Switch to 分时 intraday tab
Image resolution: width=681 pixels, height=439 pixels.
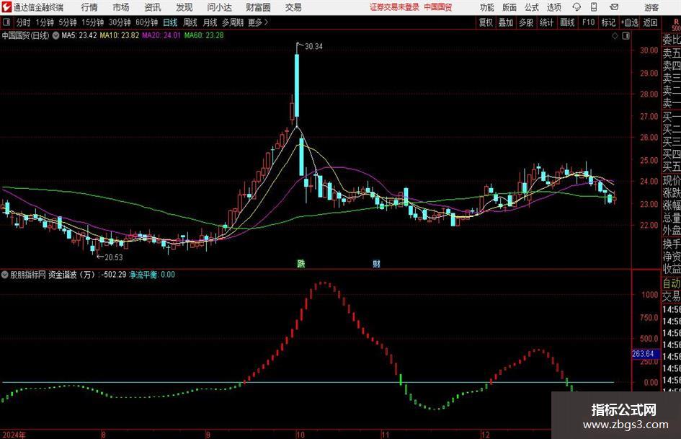[24, 22]
